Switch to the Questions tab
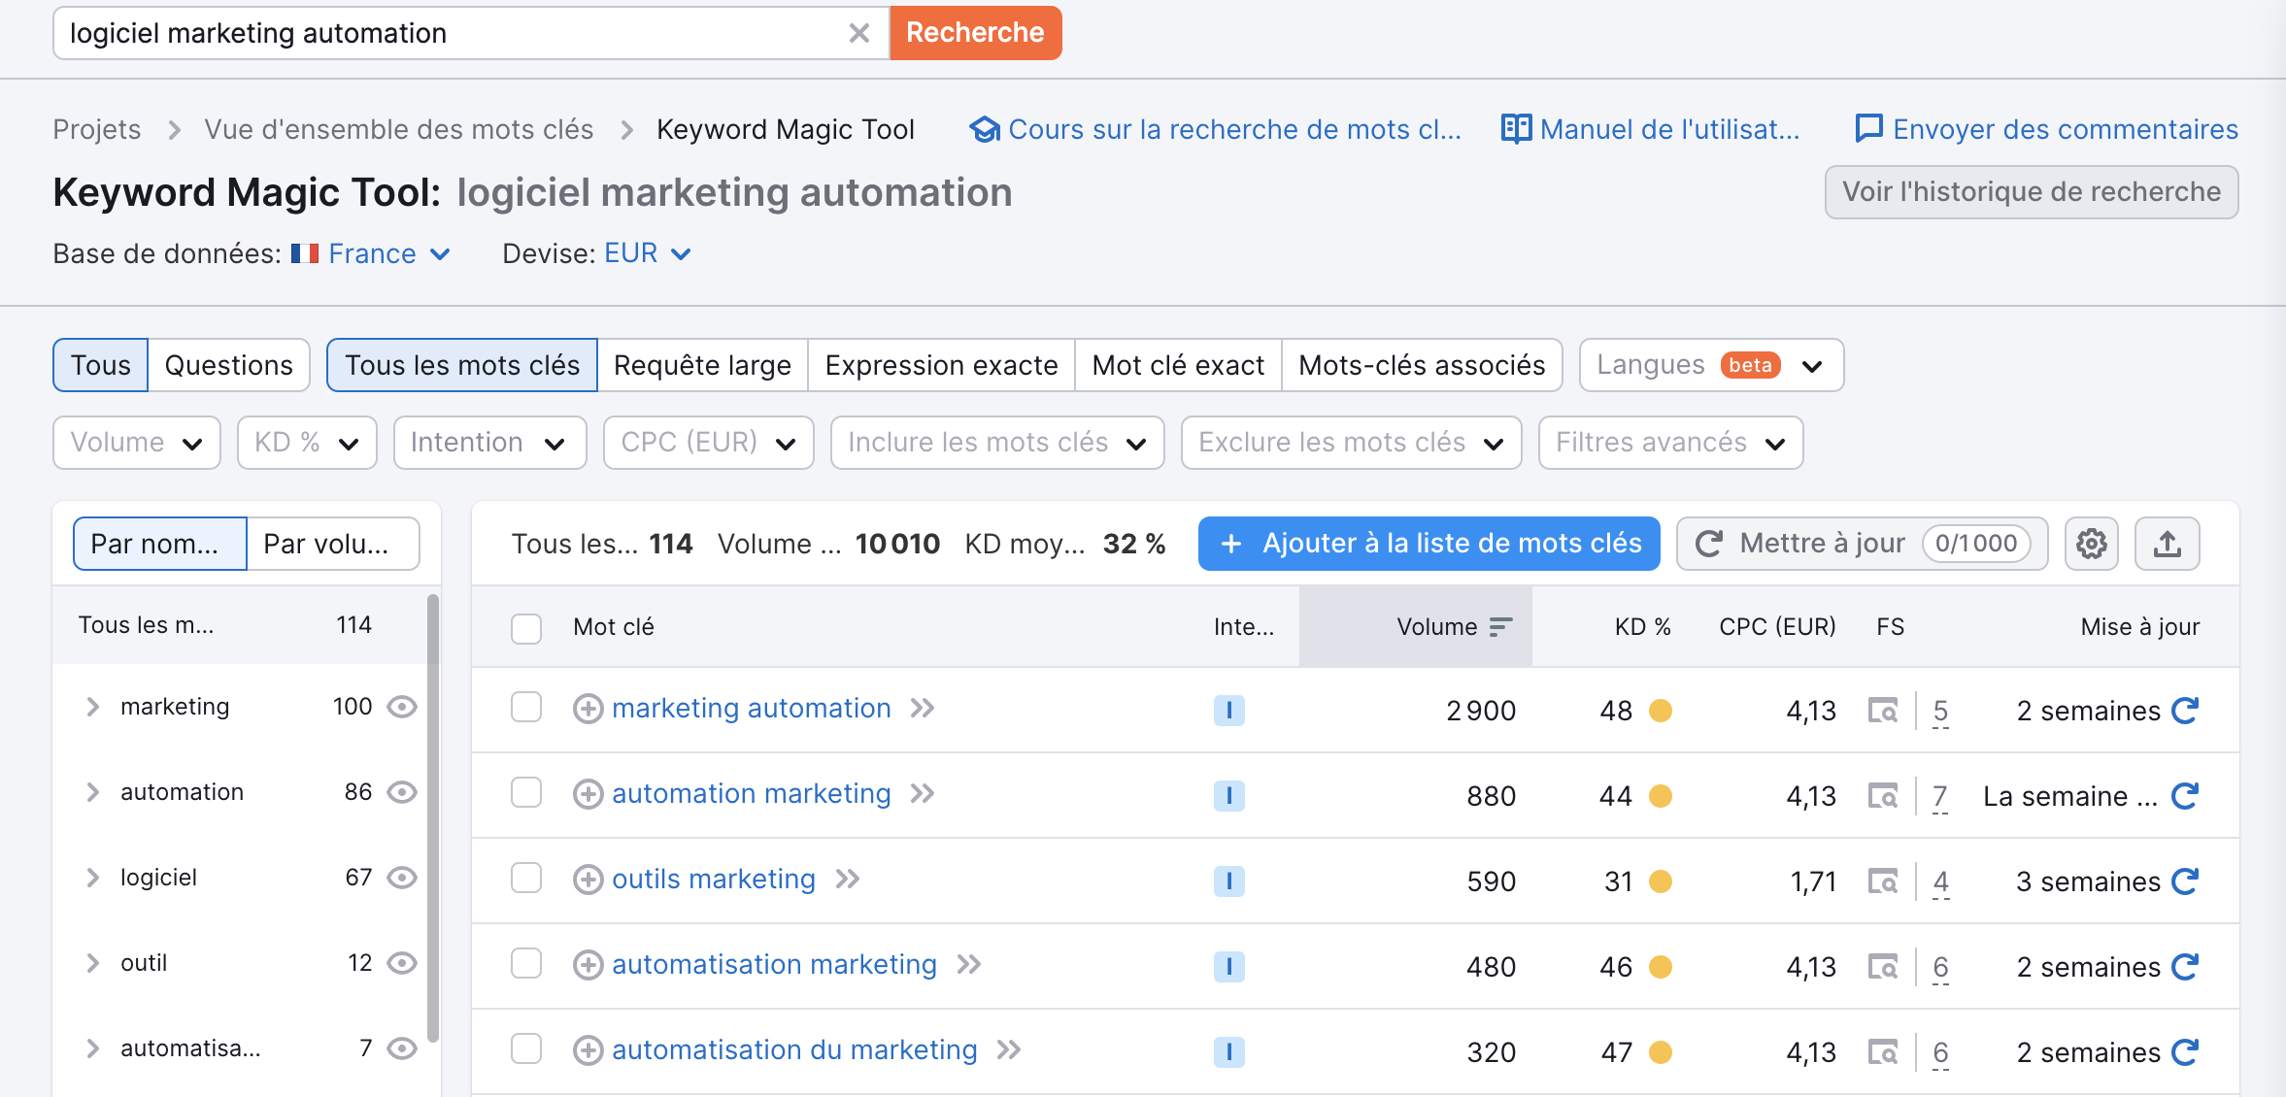Viewport: 2286px width, 1097px height. pos(228,365)
